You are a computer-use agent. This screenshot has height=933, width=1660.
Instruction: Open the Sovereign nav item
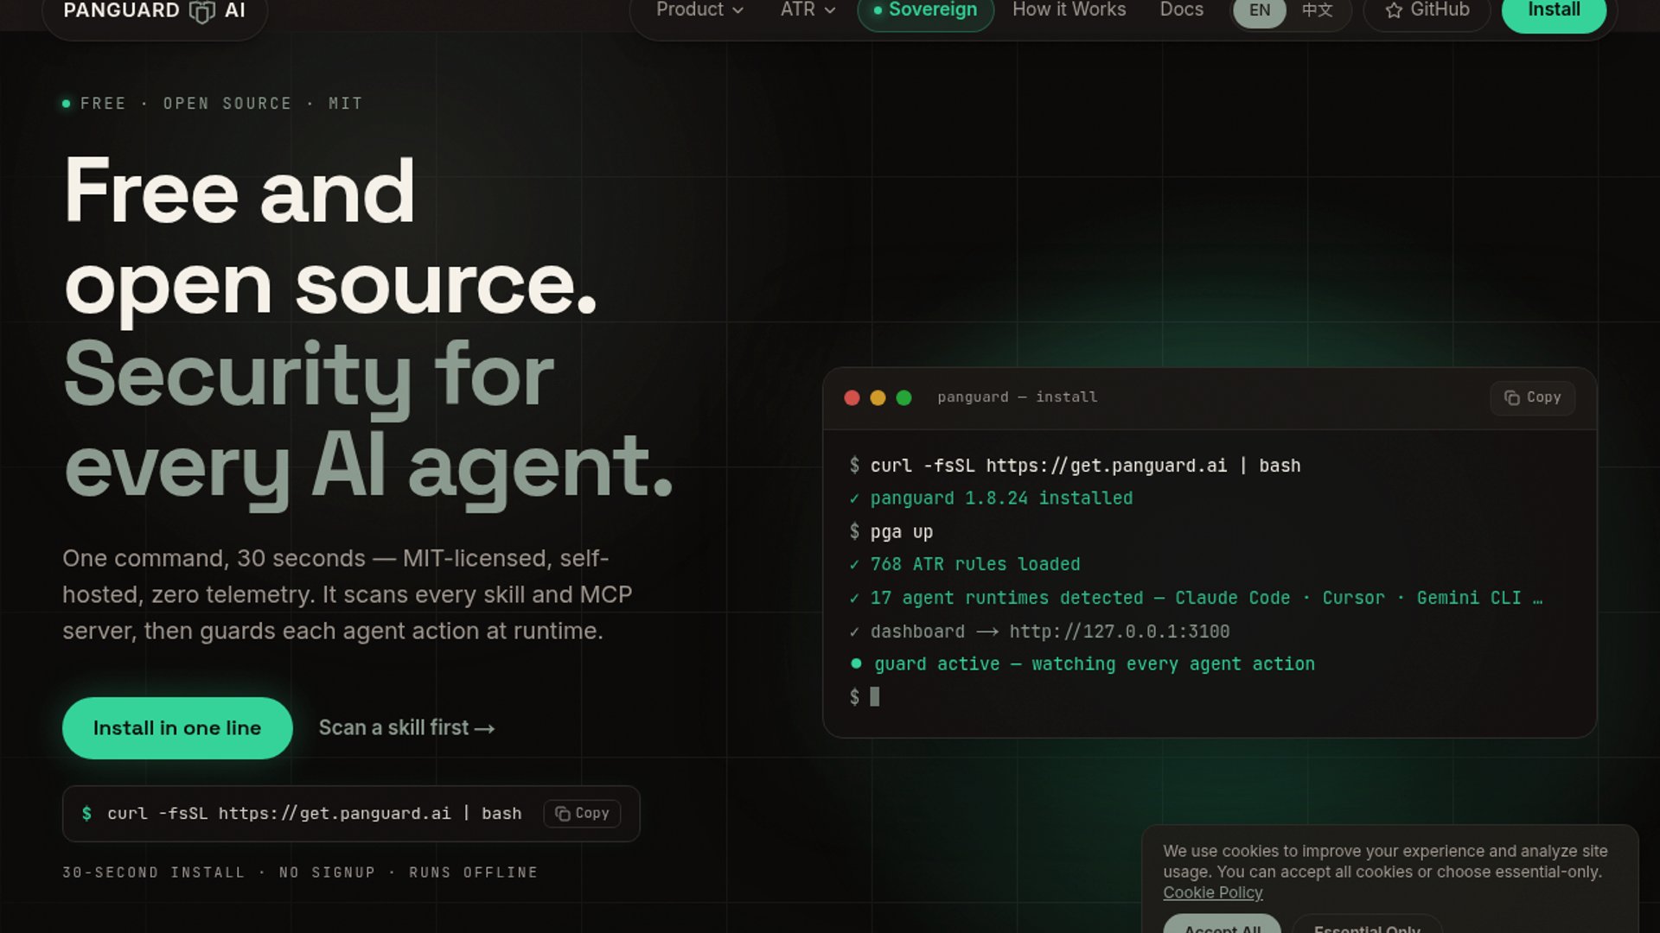[x=925, y=12]
